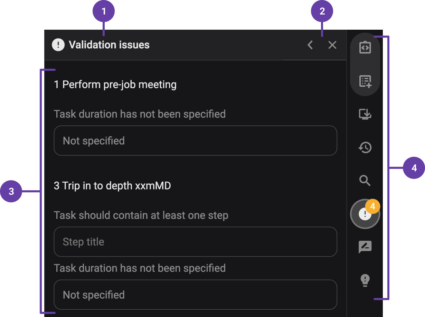Image resolution: width=425 pixels, height=317 pixels.
Task: Click the warning circle beside Validation issues title
Action: pyautogui.click(x=58, y=45)
